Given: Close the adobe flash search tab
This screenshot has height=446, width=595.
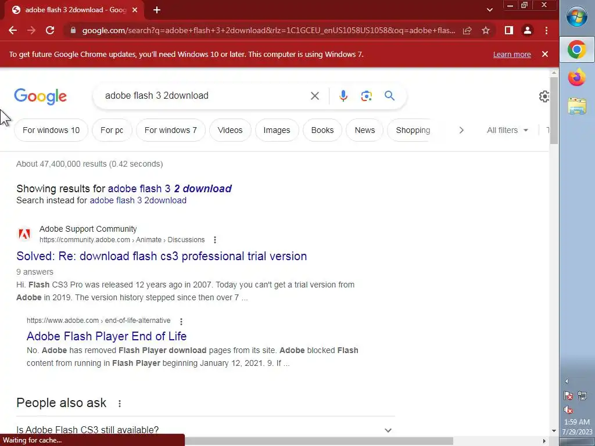Looking at the screenshot, I should point(135,10).
